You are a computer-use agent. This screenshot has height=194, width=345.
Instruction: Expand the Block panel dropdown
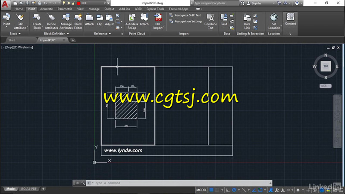(x=15, y=34)
